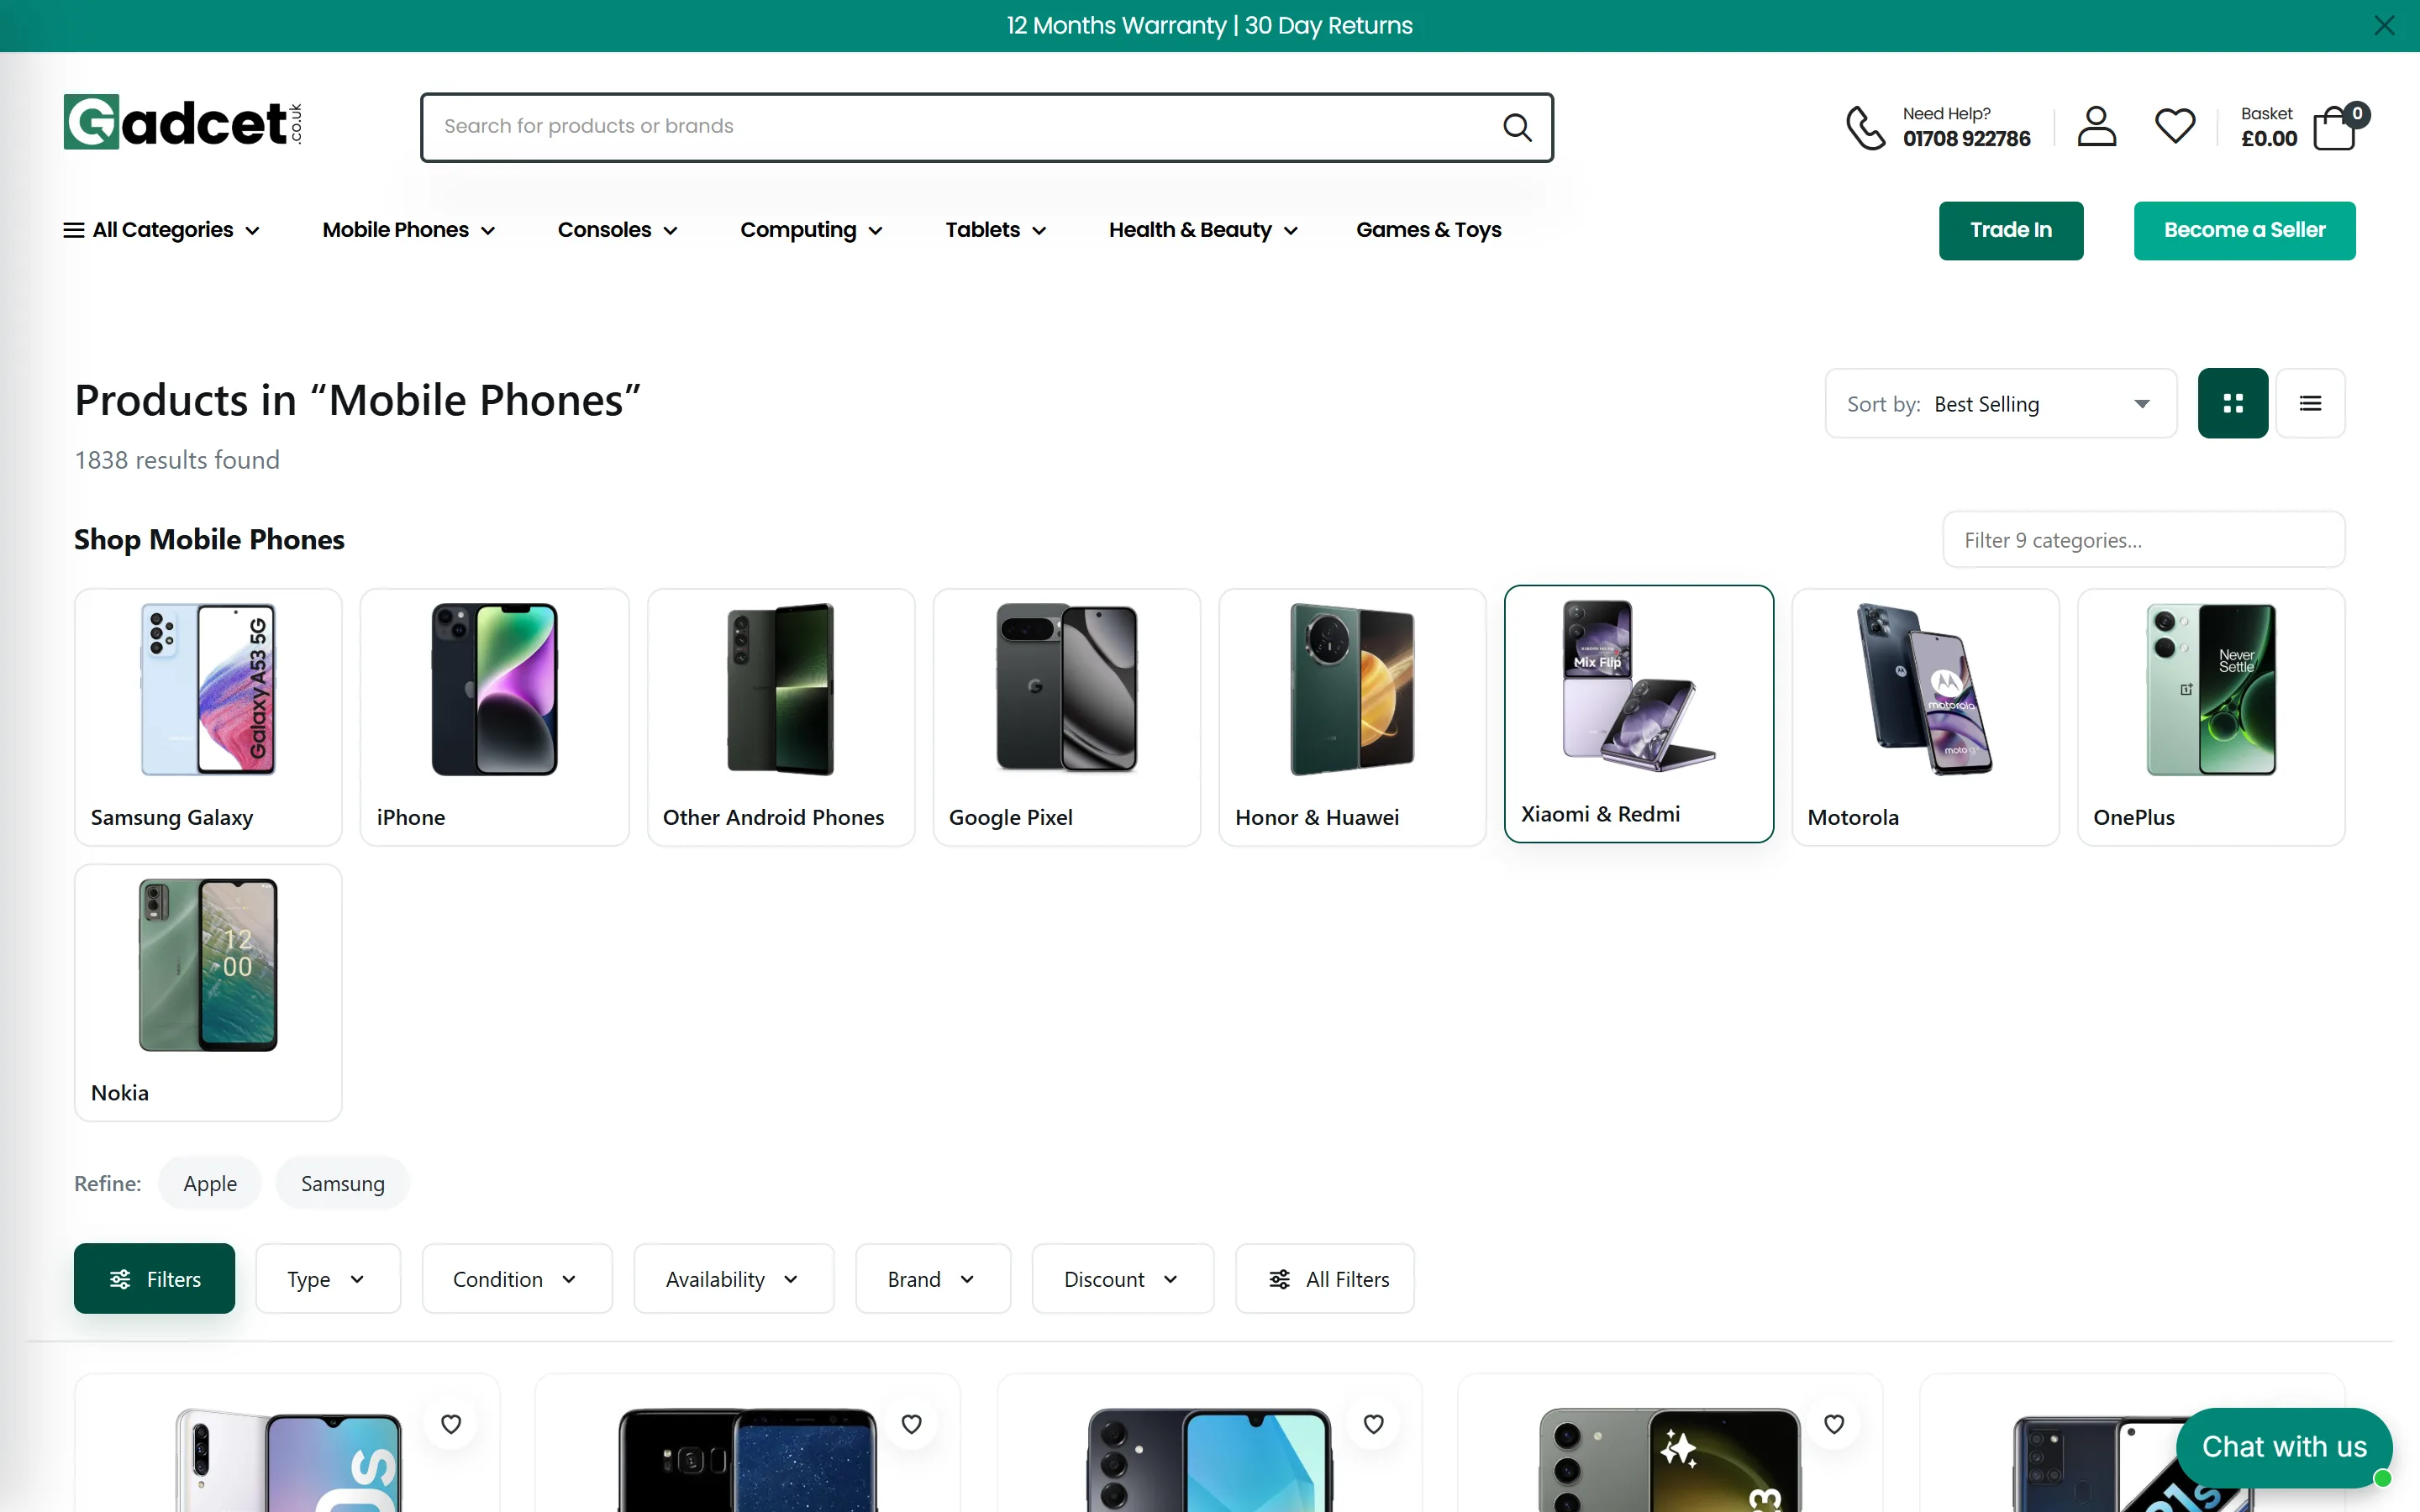Viewport: 2420px width, 1512px height.
Task: Click the green Filters button
Action: (154, 1278)
